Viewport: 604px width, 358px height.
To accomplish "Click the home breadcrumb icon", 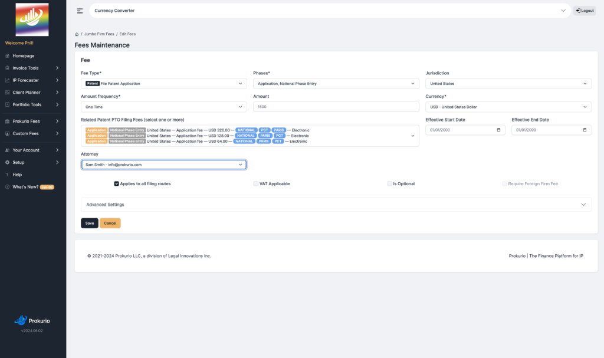I will (x=77, y=34).
